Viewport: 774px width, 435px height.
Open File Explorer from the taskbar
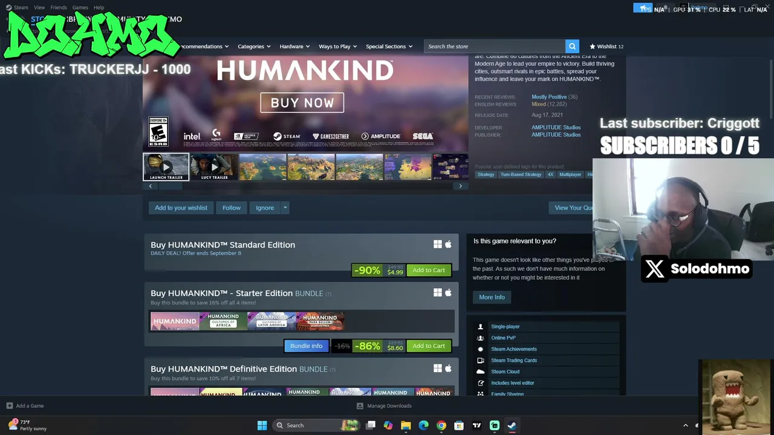coord(406,425)
